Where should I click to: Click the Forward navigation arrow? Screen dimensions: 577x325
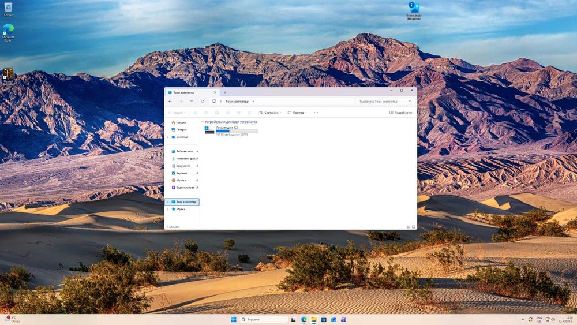[x=181, y=101]
